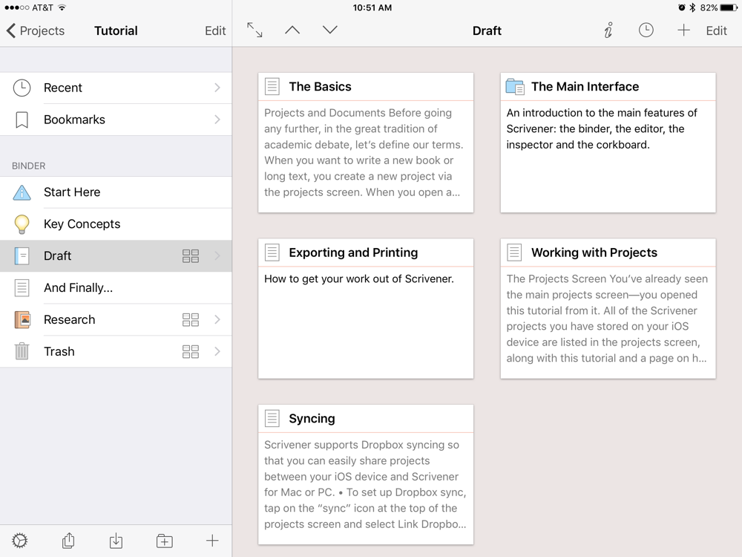Tap the share/export icon in binder footer
Image resolution: width=742 pixels, height=557 pixels.
tap(68, 541)
